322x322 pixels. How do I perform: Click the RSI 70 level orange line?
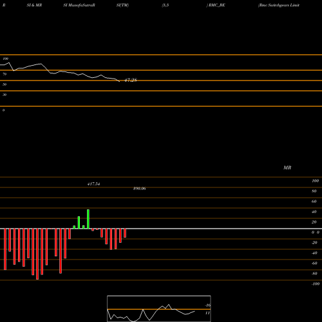click(x=161, y=70)
